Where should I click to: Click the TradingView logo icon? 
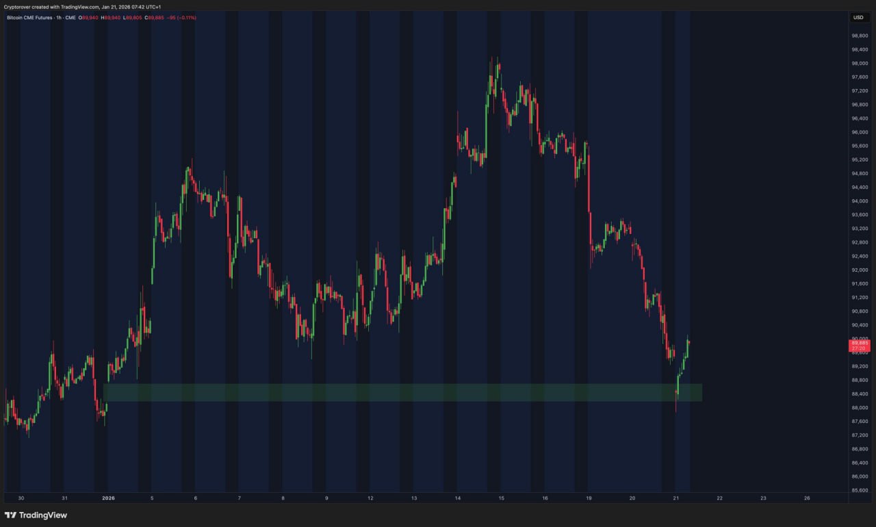pyautogui.click(x=10, y=515)
